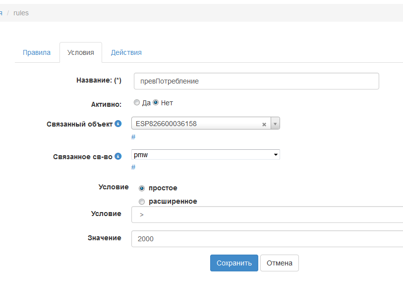Open the Условие operator dropdown
This screenshot has height=306, width=403.
(267, 215)
